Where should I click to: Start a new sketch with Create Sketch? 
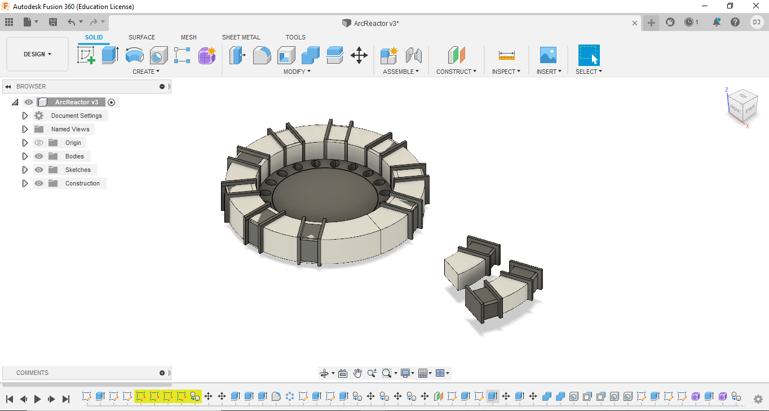[x=86, y=55]
